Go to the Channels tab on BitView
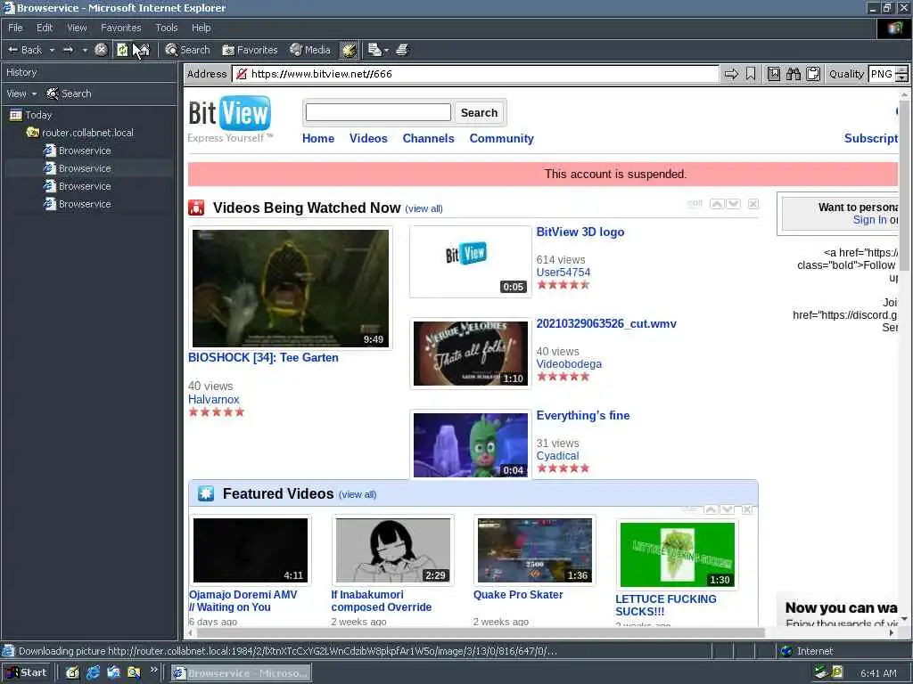The image size is (913, 684). click(428, 138)
